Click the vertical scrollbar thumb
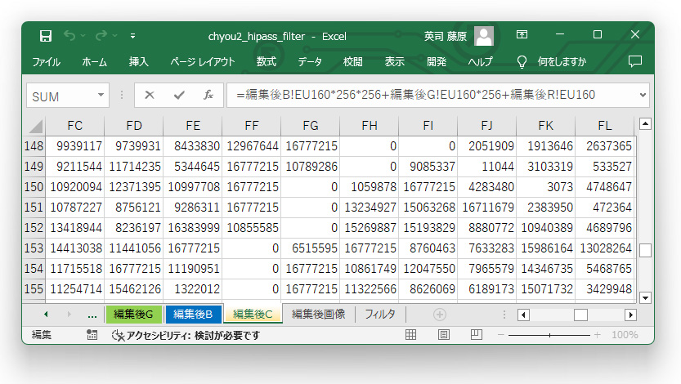This screenshot has width=681, height=384. tap(645, 250)
